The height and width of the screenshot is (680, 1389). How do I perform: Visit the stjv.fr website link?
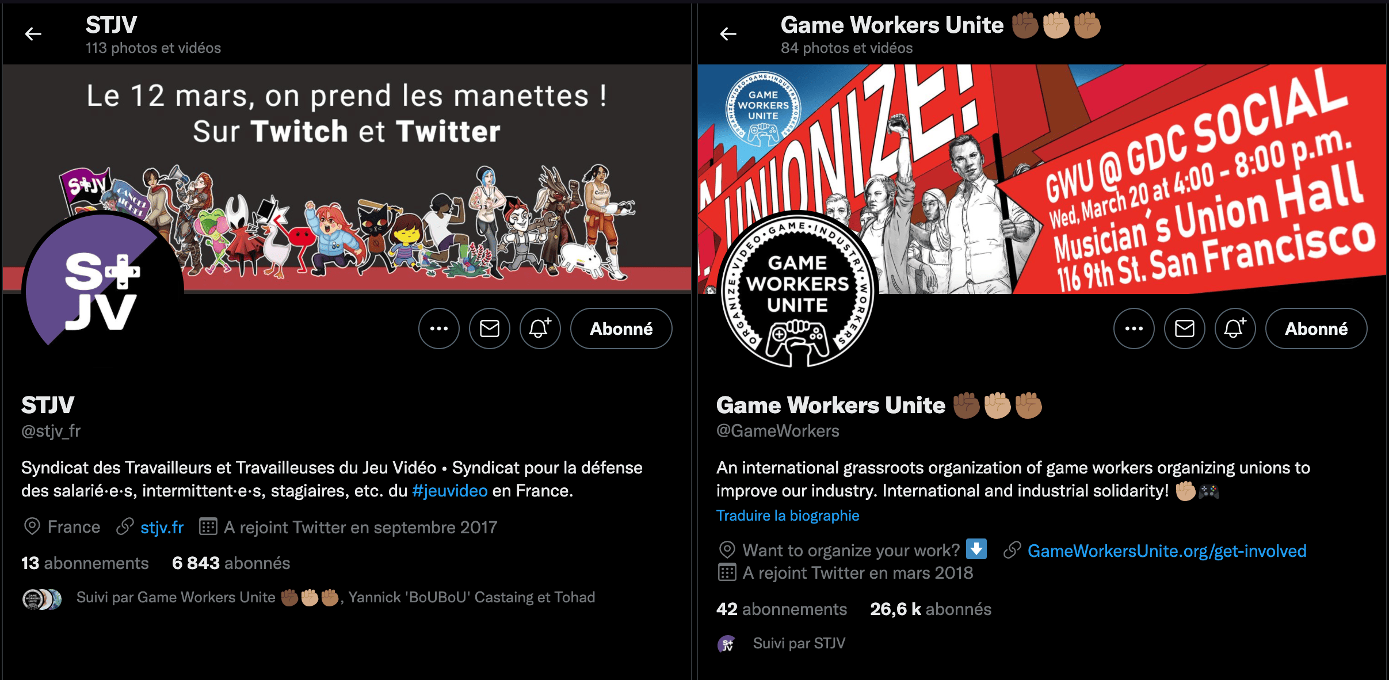(162, 527)
